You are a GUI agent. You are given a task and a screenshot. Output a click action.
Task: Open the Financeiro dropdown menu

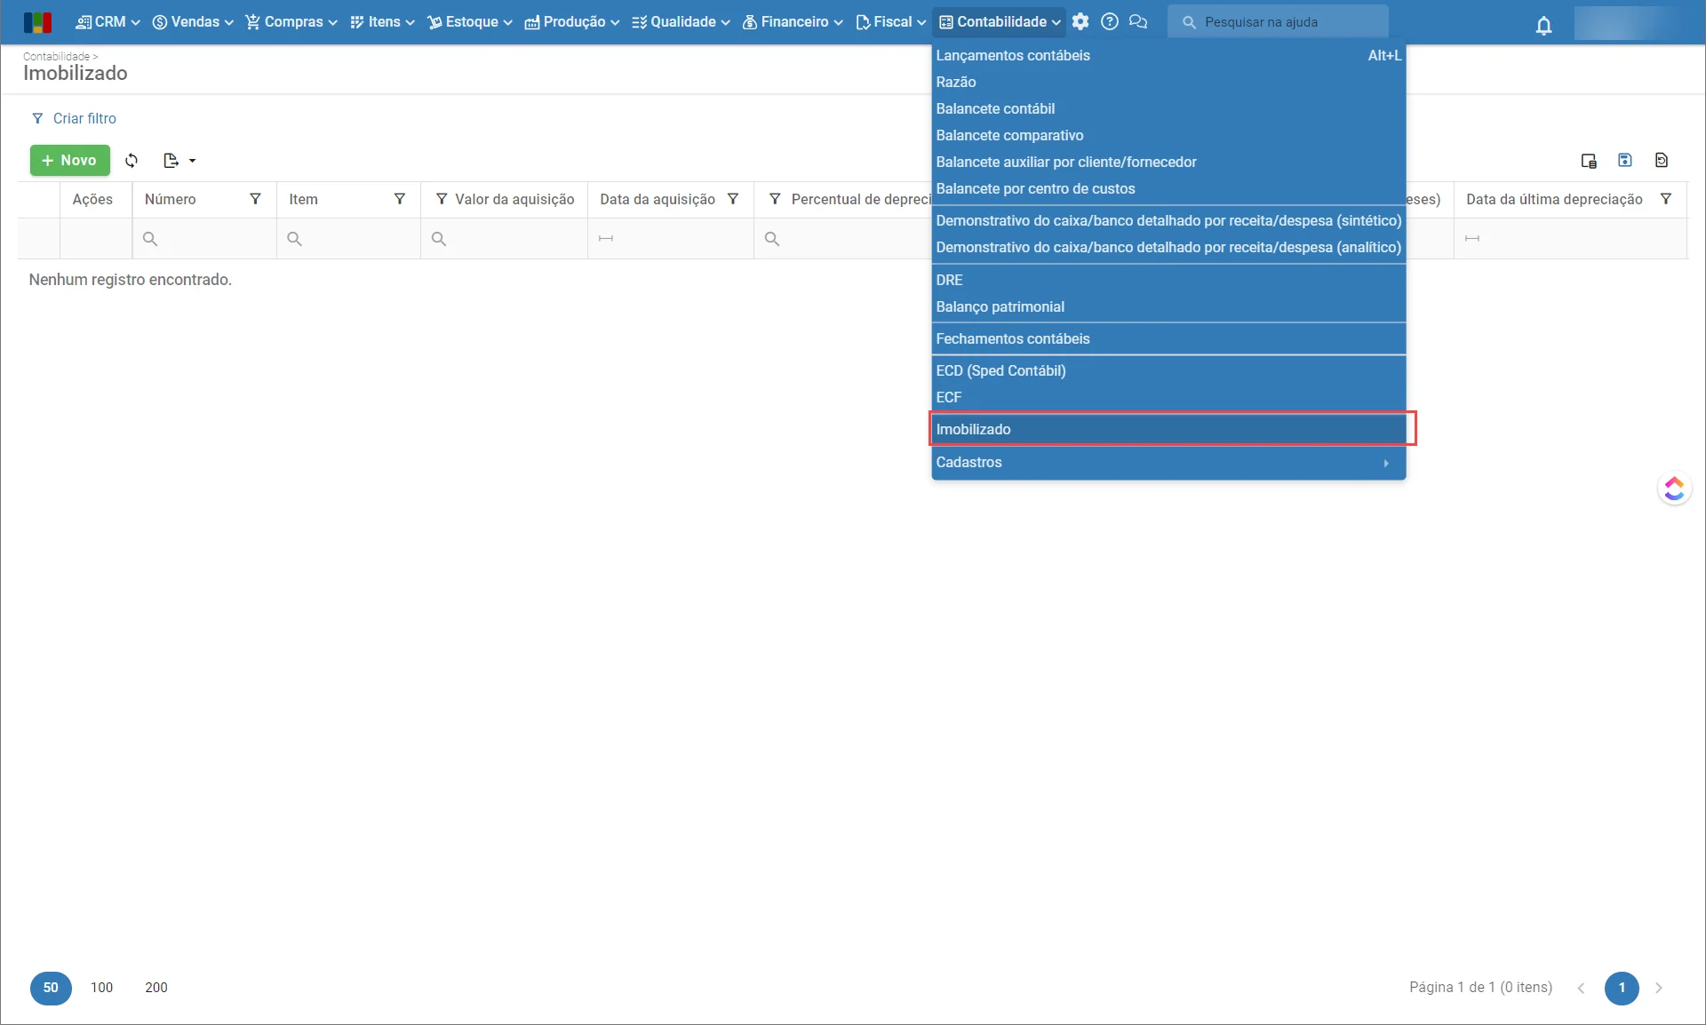point(793,21)
